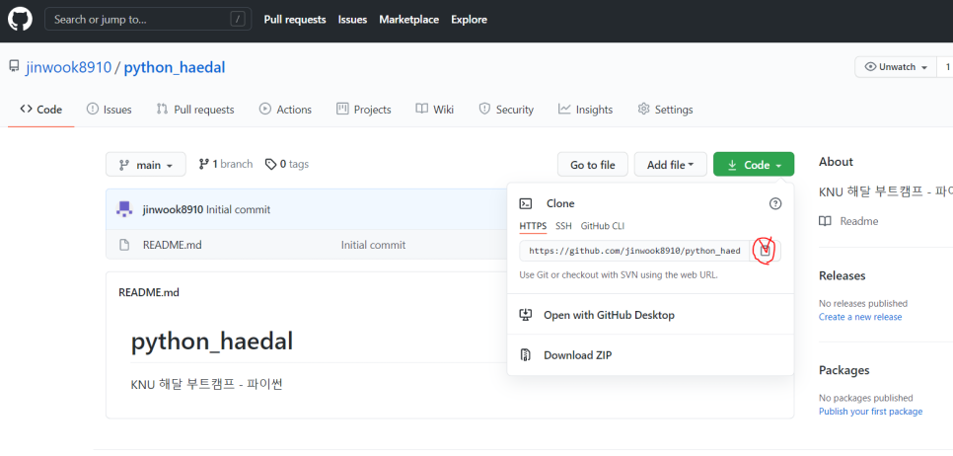Switch to the Code tab
The width and height of the screenshot is (953, 456).
[x=40, y=110]
